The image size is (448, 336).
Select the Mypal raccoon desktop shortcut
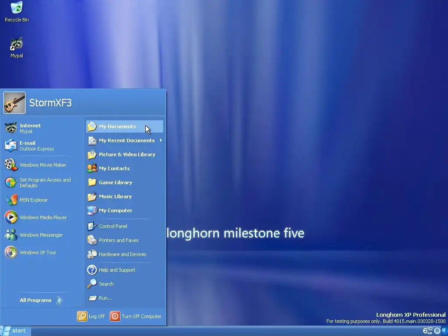coord(17,44)
